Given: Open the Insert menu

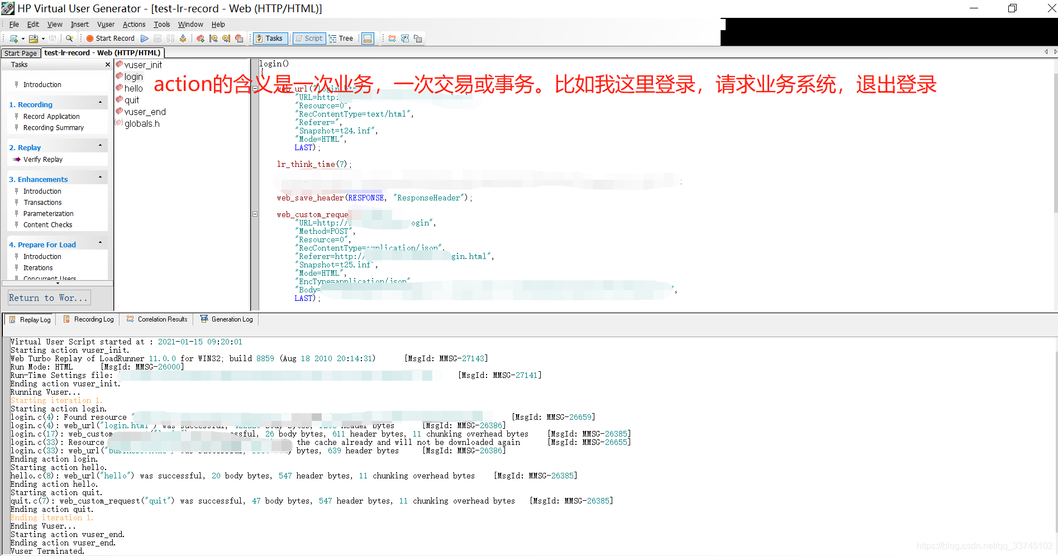Looking at the screenshot, I should [x=79, y=25].
